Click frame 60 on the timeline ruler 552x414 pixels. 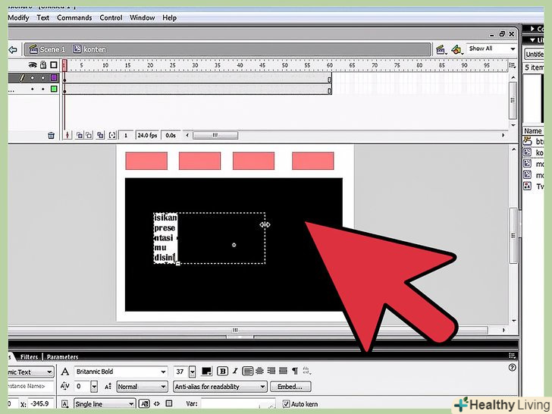pos(330,65)
